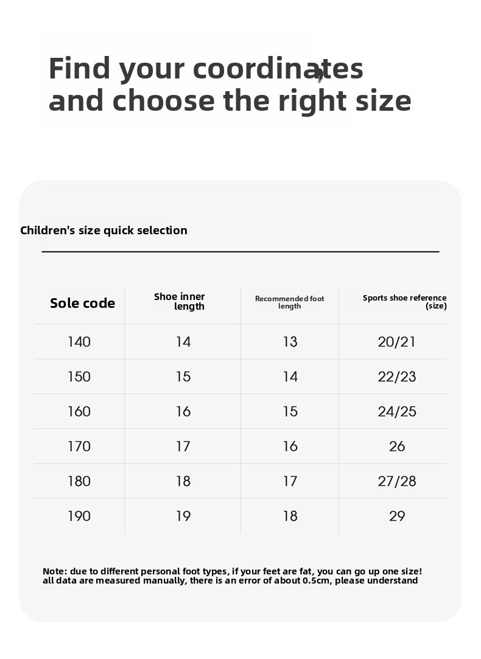Select 'Sports shoe reference (size)' header
Image resolution: width=481 pixels, height=659 pixels.
tap(404, 302)
